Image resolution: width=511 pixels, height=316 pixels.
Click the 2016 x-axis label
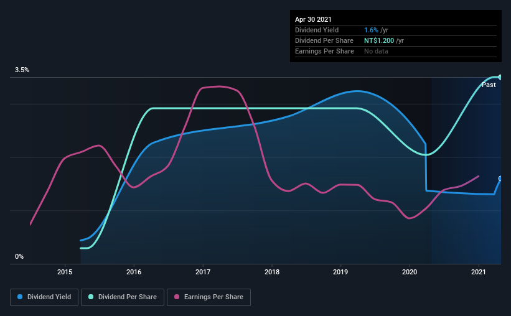point(134,272)
